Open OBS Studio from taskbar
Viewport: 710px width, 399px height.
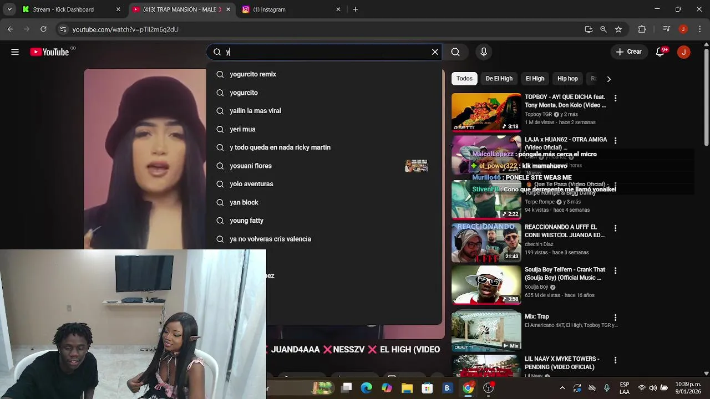coord(489,388)
